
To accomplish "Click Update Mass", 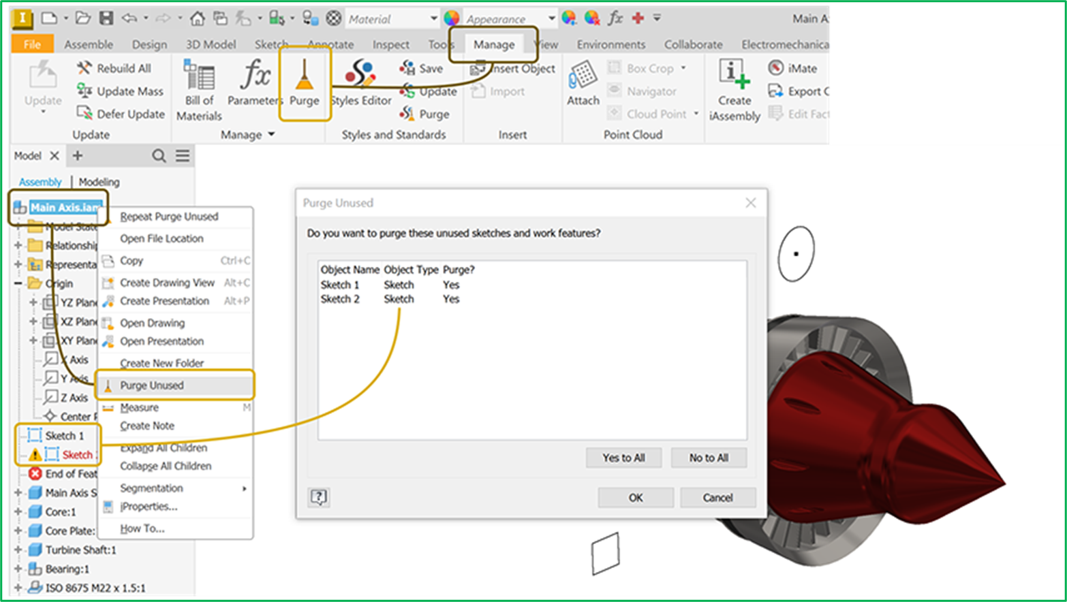I will (x=120, y=91).
